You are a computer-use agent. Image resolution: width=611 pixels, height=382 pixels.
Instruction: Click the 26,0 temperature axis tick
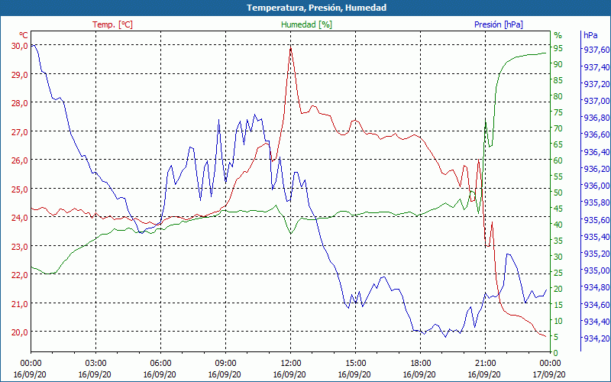pyautogui.click(x=20, y=160)
